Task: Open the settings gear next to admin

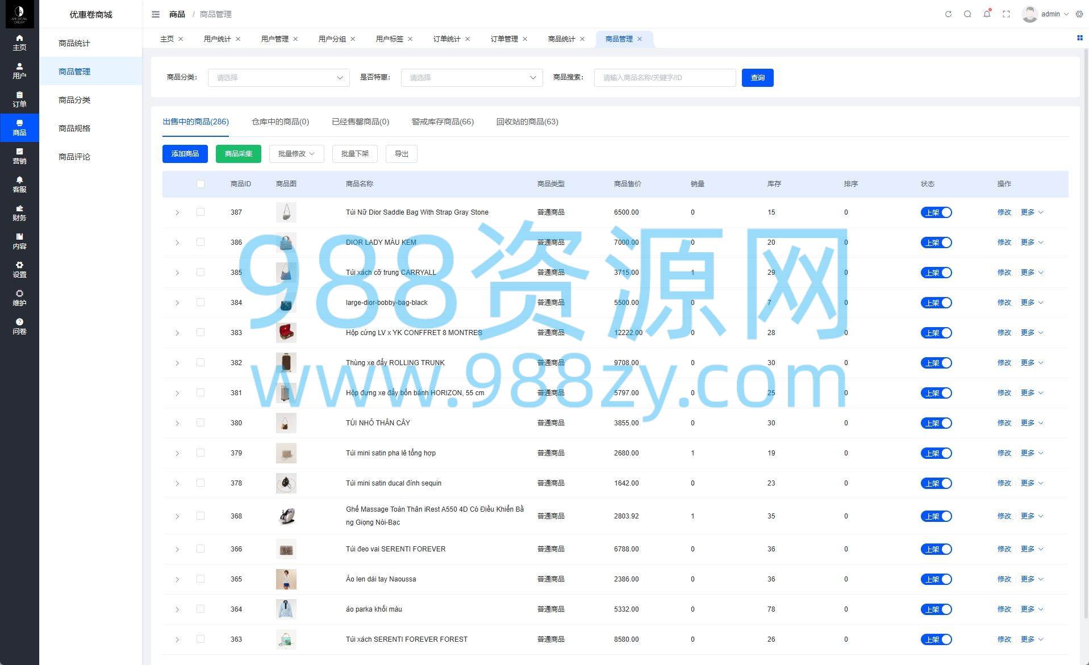Action: pos(1079,14)
